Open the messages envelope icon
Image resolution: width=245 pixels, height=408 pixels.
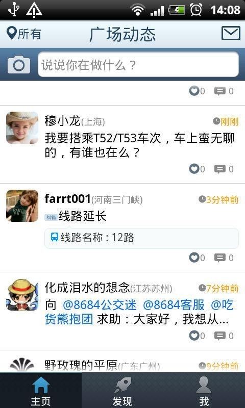point(231,33)
